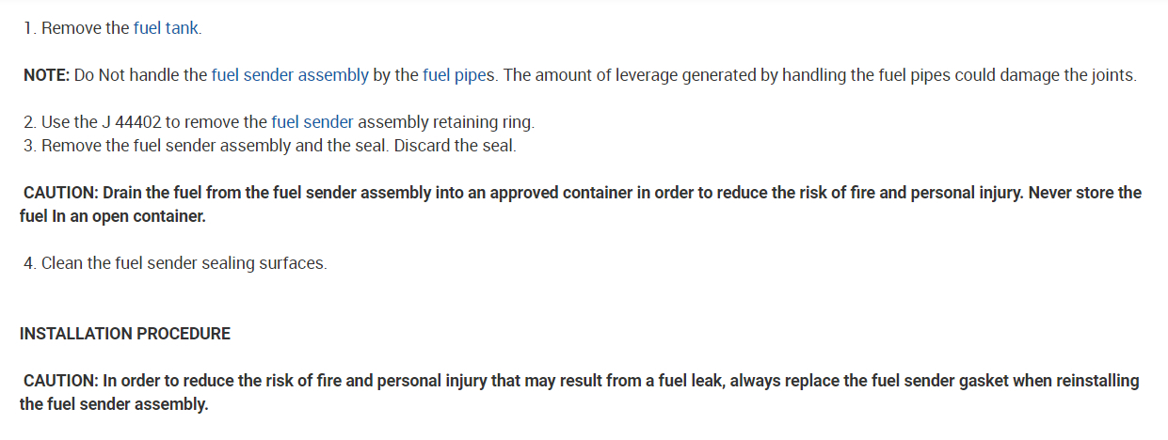
Task: Follow the fuel pipes link
Action: pos(457,75)
